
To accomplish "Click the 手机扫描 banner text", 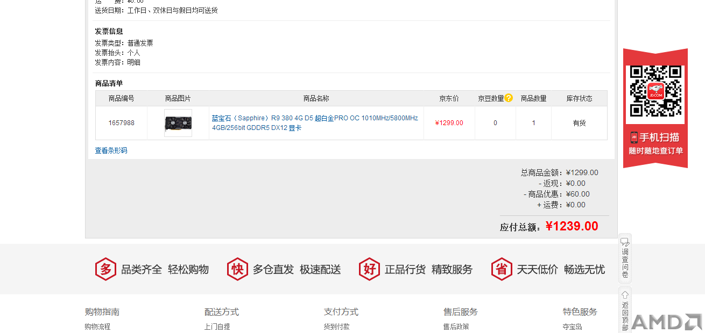I will click(x=659, y=137).
